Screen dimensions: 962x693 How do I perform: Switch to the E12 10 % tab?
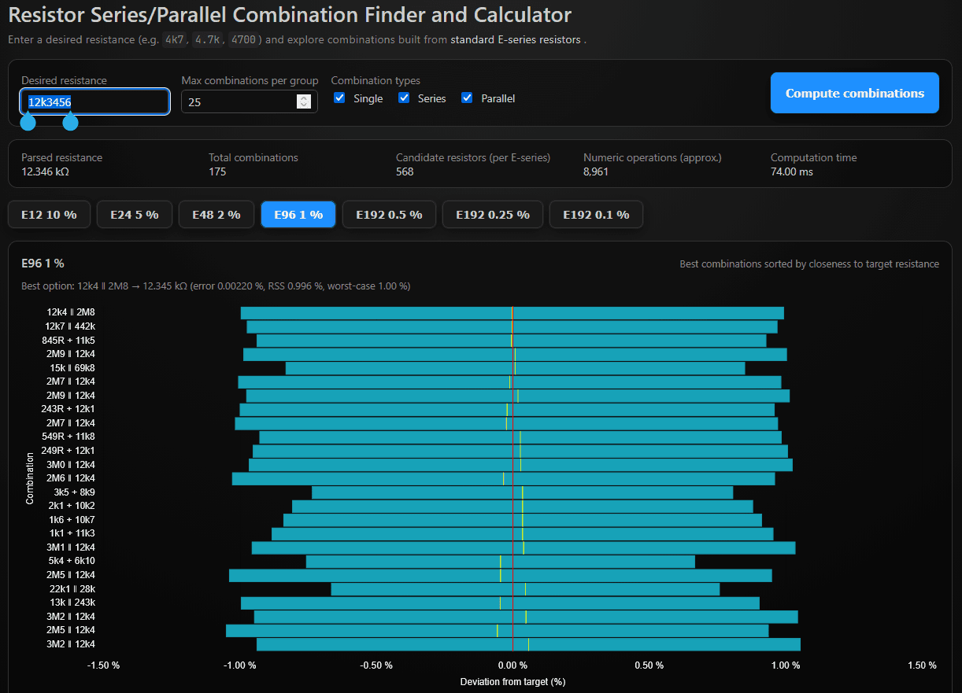pos(49,214)
